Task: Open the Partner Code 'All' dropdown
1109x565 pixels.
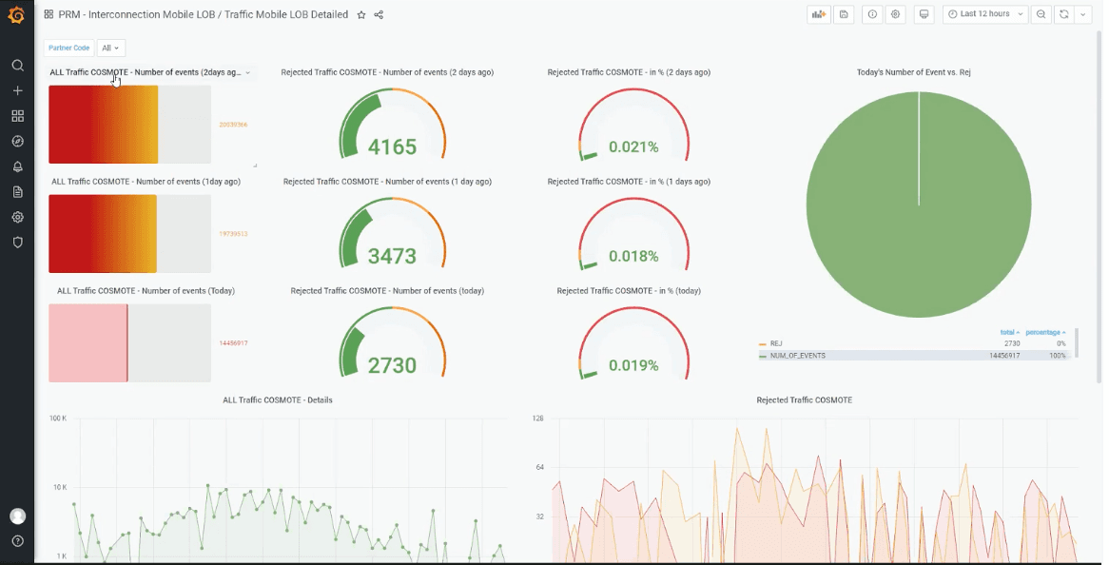Action: 110,47
